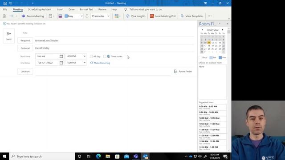
Task: Open the Draw tab
Action: (x=71, y=9)
